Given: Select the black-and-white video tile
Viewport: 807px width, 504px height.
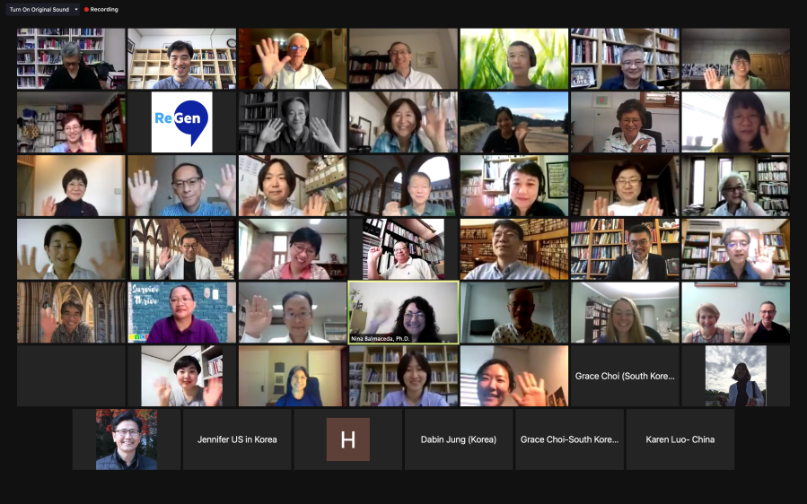Looking at the screenshot, I should click(x=293, y=122).
